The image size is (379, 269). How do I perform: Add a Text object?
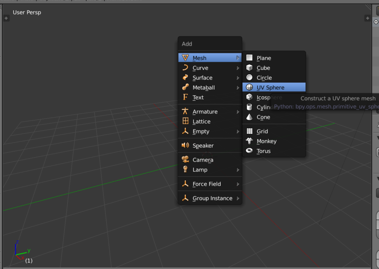pos(210,97)
